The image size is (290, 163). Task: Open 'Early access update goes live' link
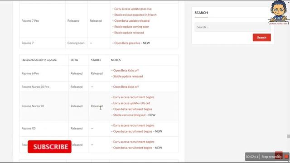coord(133,9)
